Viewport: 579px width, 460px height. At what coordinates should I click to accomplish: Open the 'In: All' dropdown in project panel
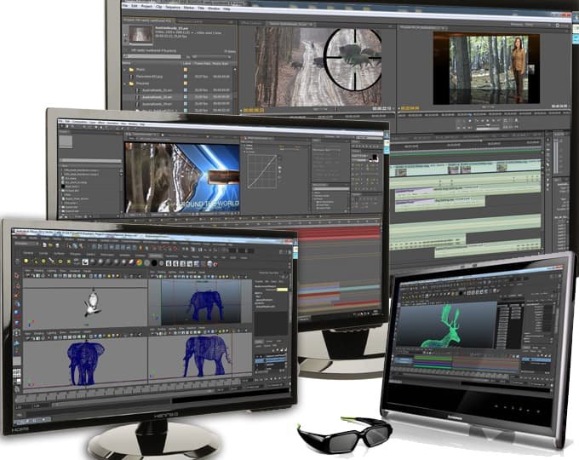click(x=210, y=57)
